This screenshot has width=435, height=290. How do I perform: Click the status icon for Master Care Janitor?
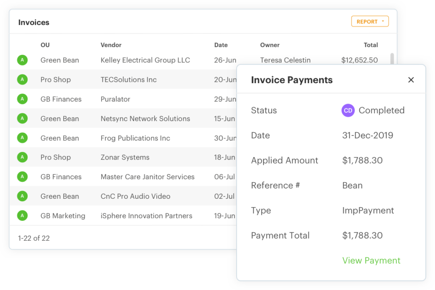coord(22,177)
